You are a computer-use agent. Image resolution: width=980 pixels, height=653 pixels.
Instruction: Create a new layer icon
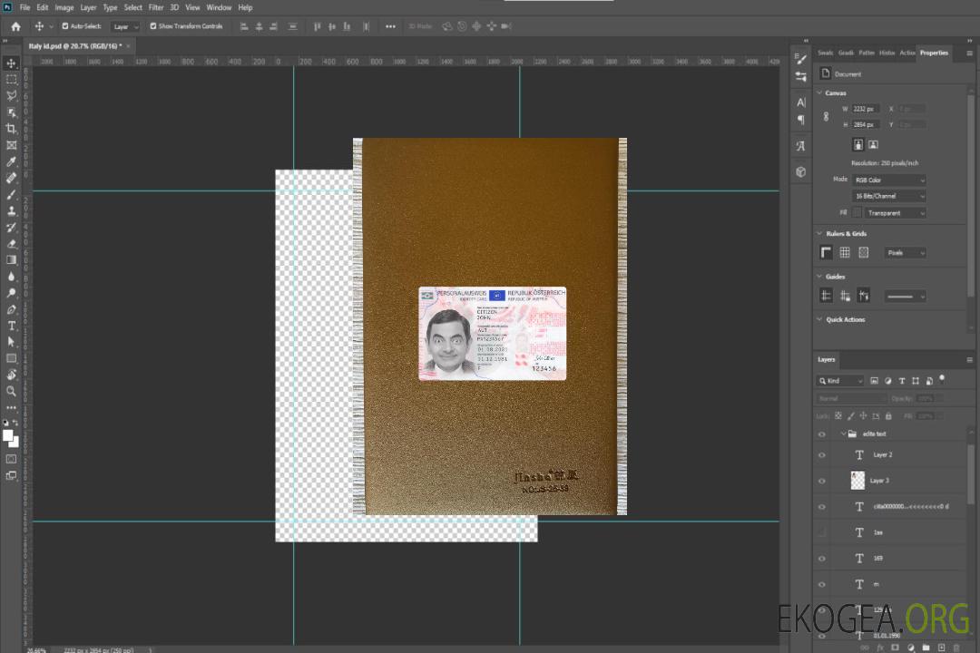pos(941,648)
